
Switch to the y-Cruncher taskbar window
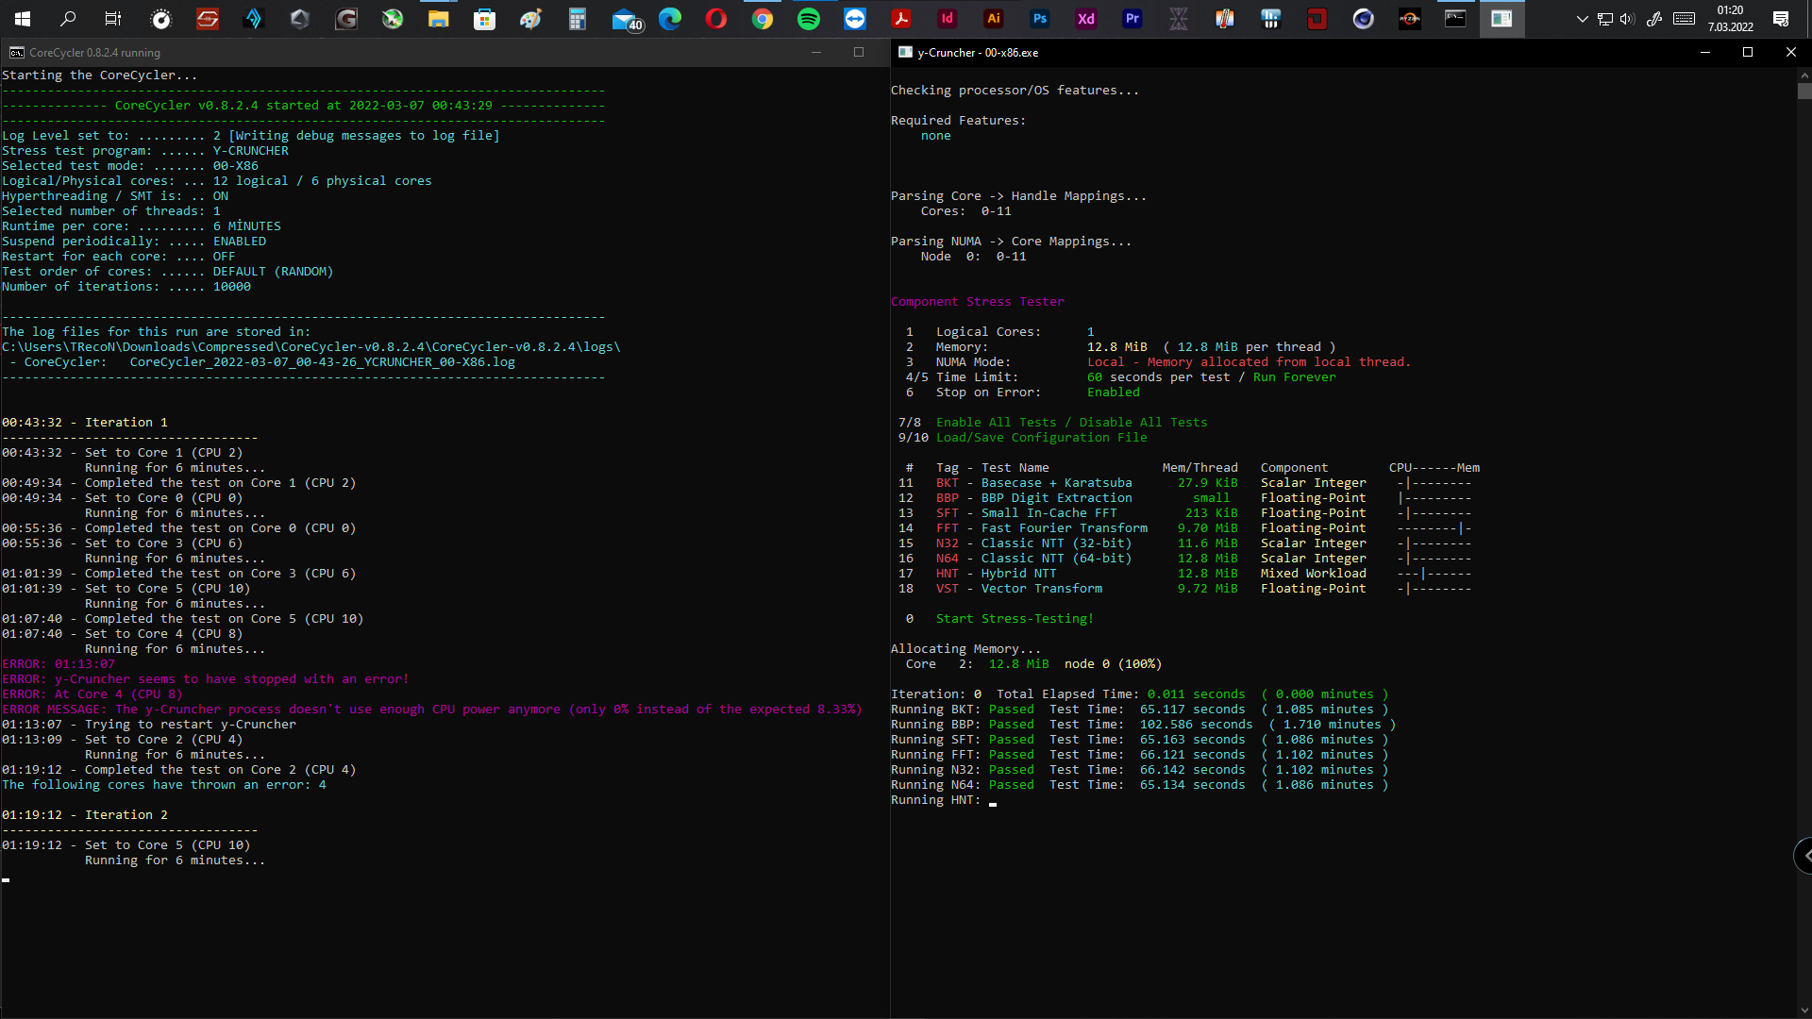[x=1502, y=19]
